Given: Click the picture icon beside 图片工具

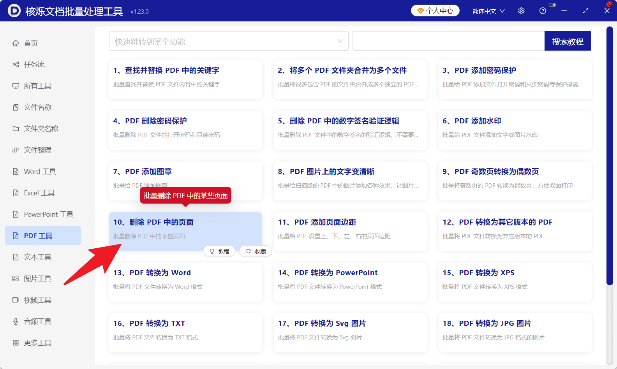Looking at the screenshot, I should point(16,278).
